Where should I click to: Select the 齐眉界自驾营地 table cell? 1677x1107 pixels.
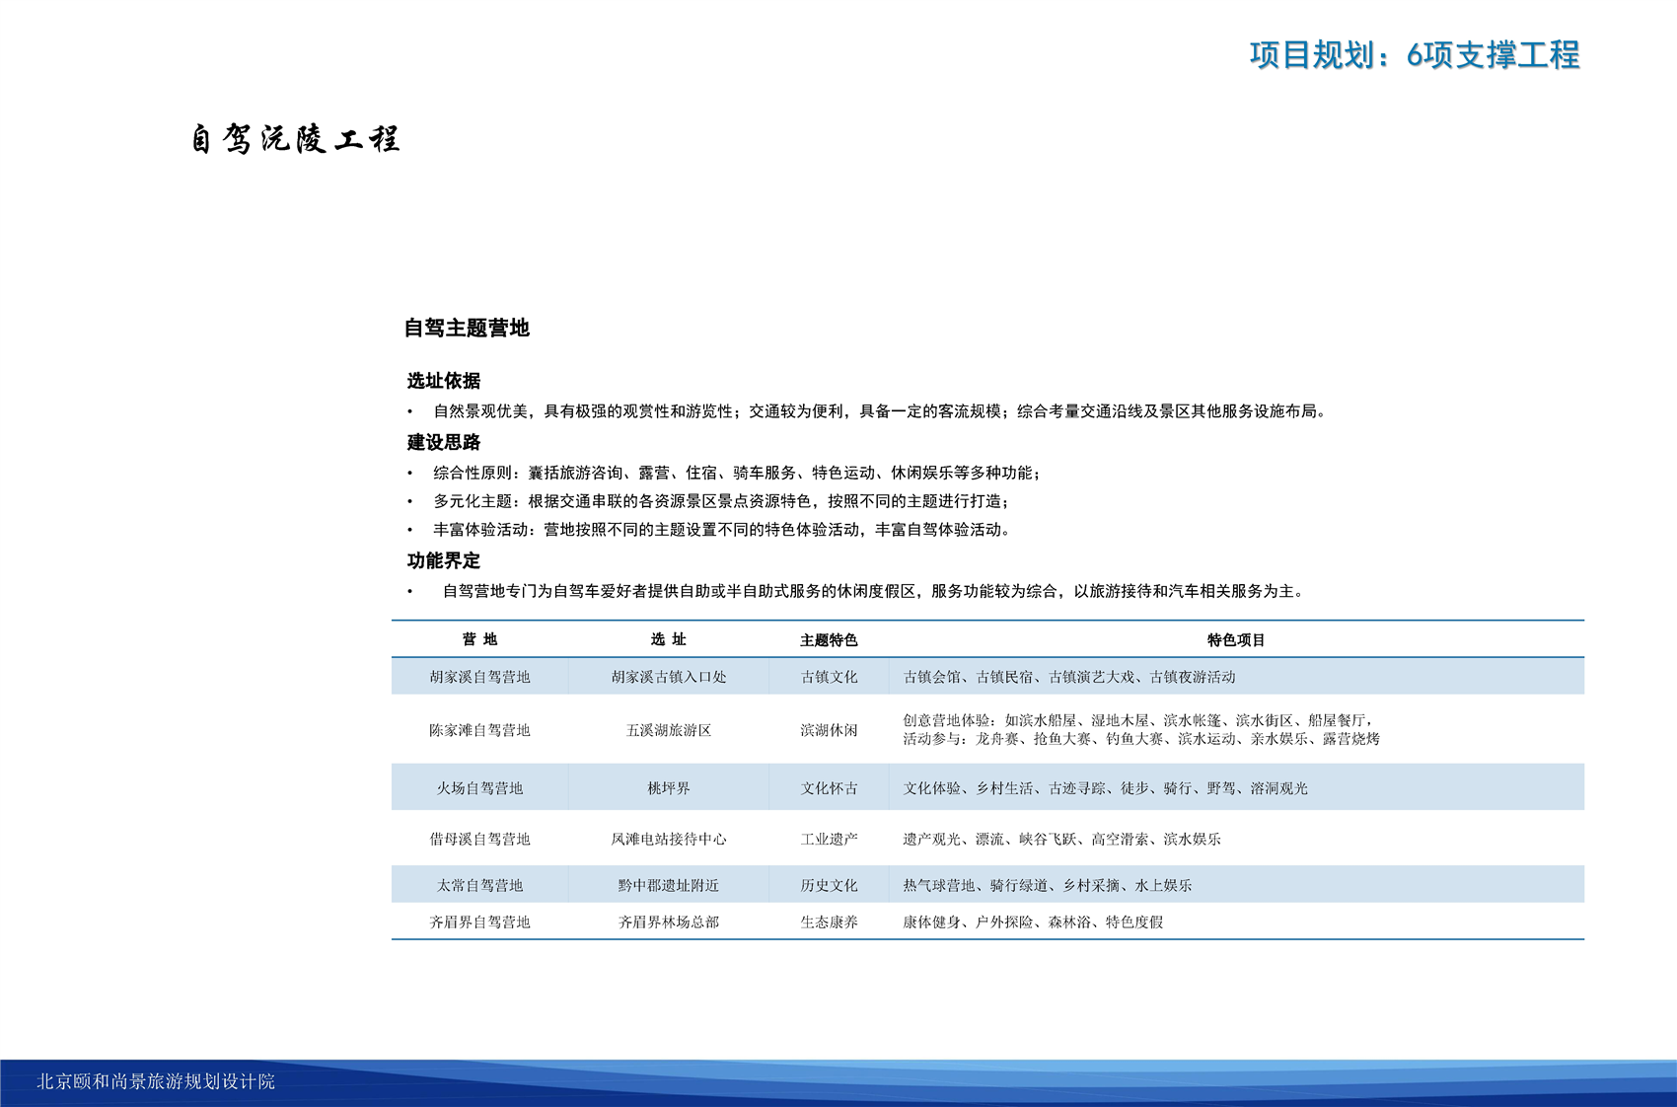tap(479, 922)
